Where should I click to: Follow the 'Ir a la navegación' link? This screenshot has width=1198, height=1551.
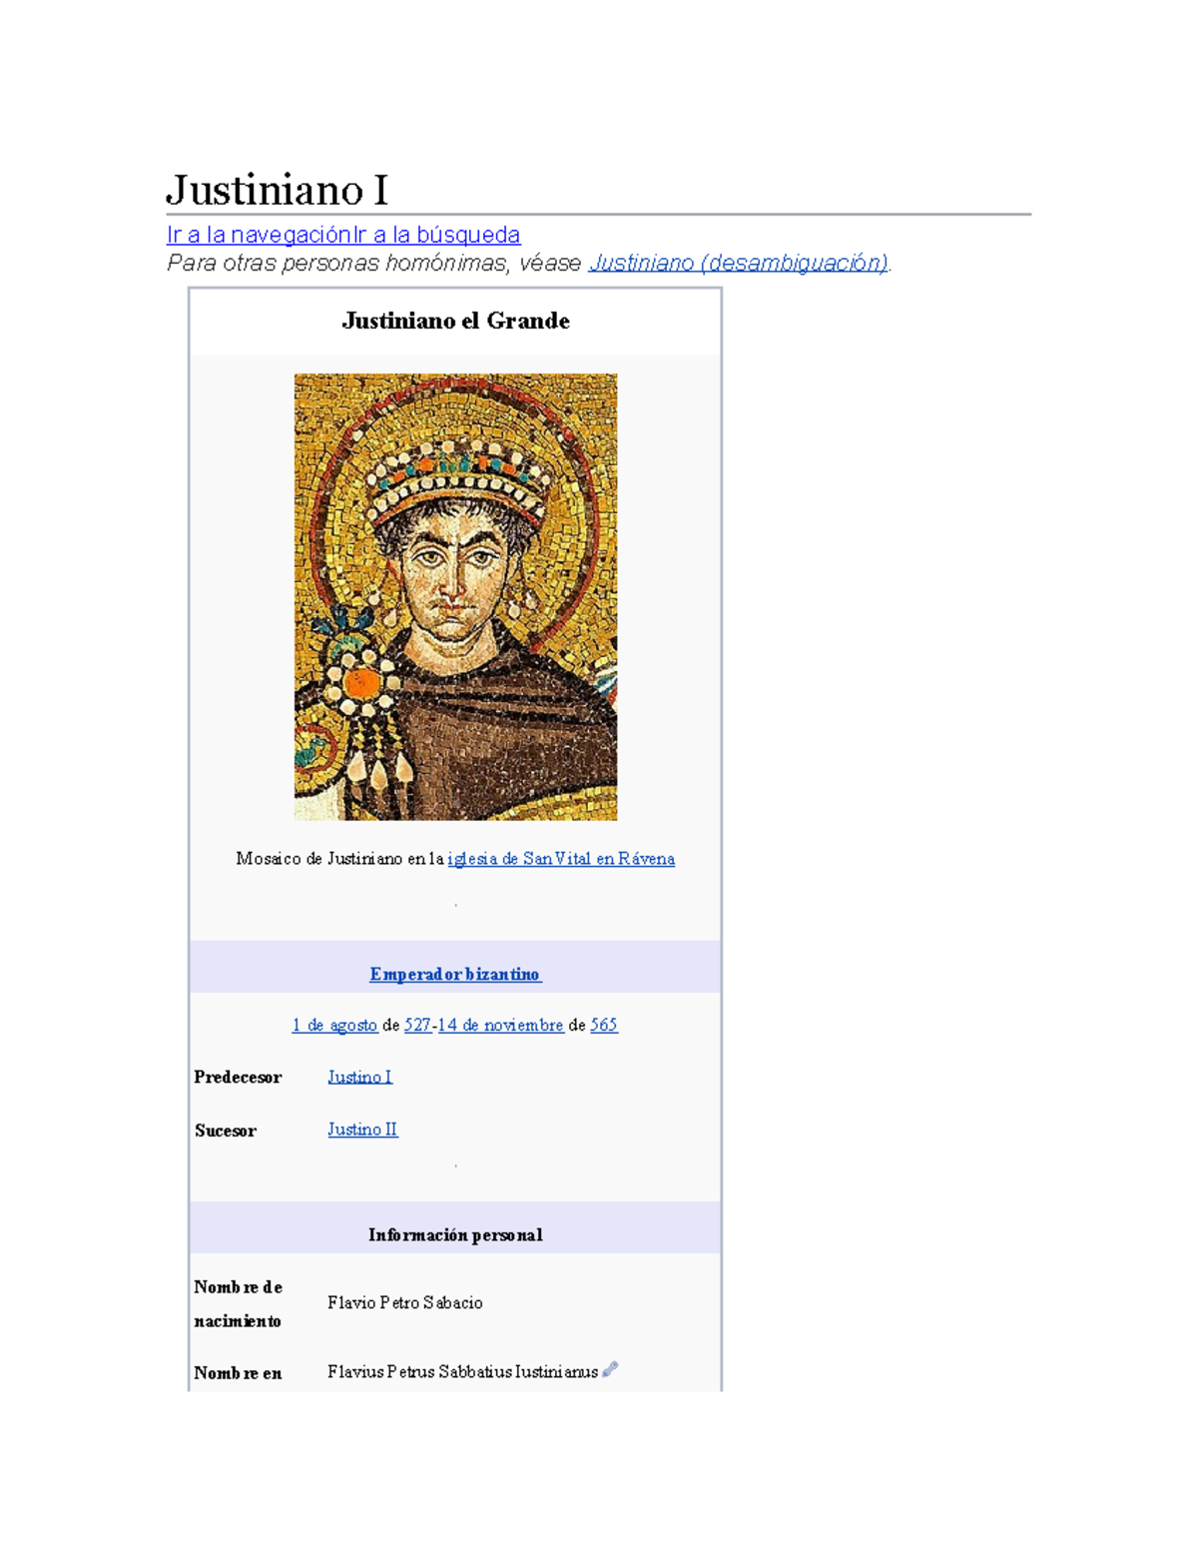(259, 235)
